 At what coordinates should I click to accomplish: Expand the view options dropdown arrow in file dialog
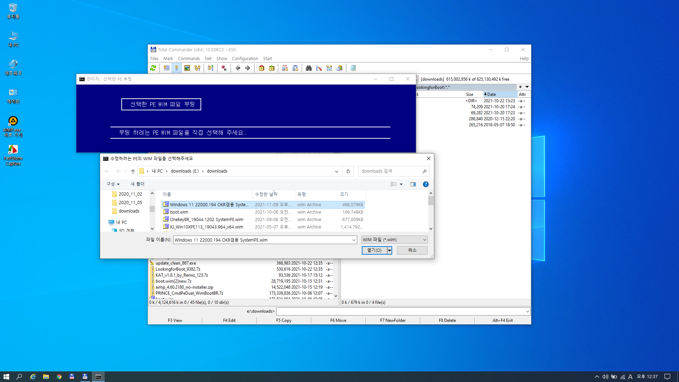(401, 184)
